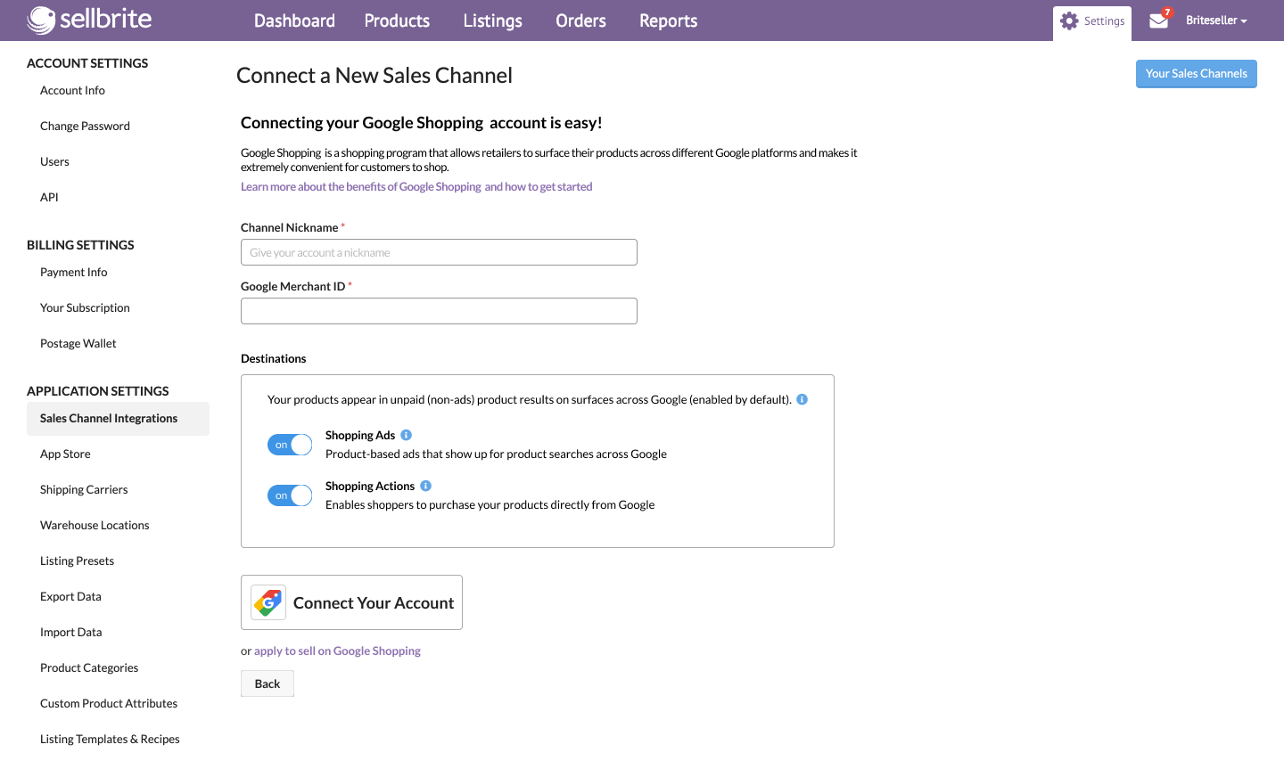Open Account Info settings
The height and width of the screenshot is (761, 1284).
point(72,90)
